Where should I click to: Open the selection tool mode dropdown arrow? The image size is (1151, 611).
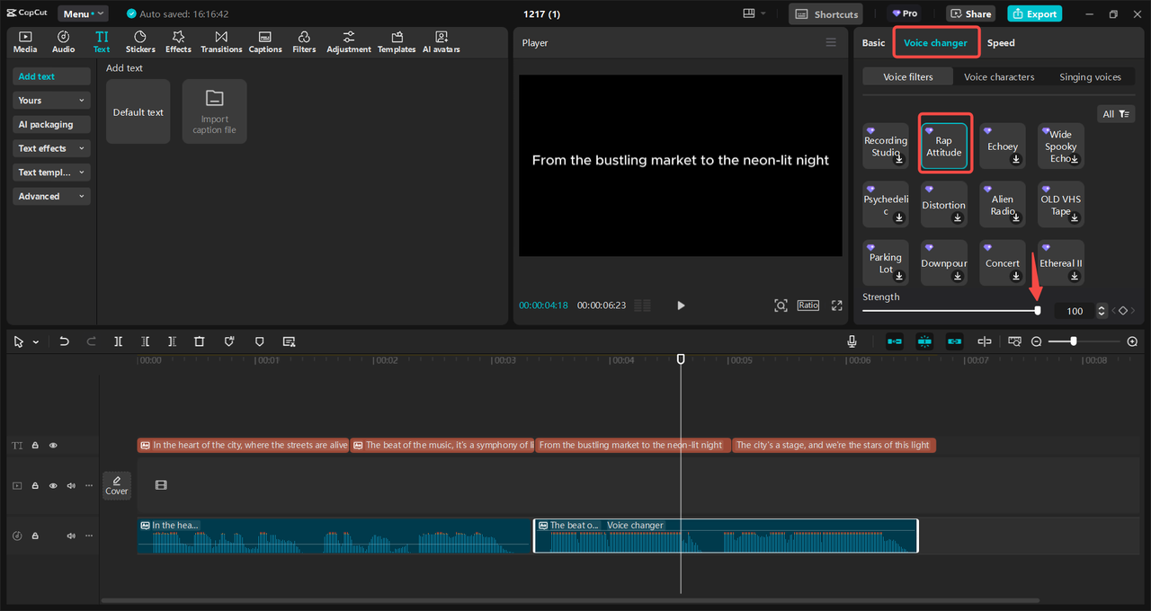[36, 342]
